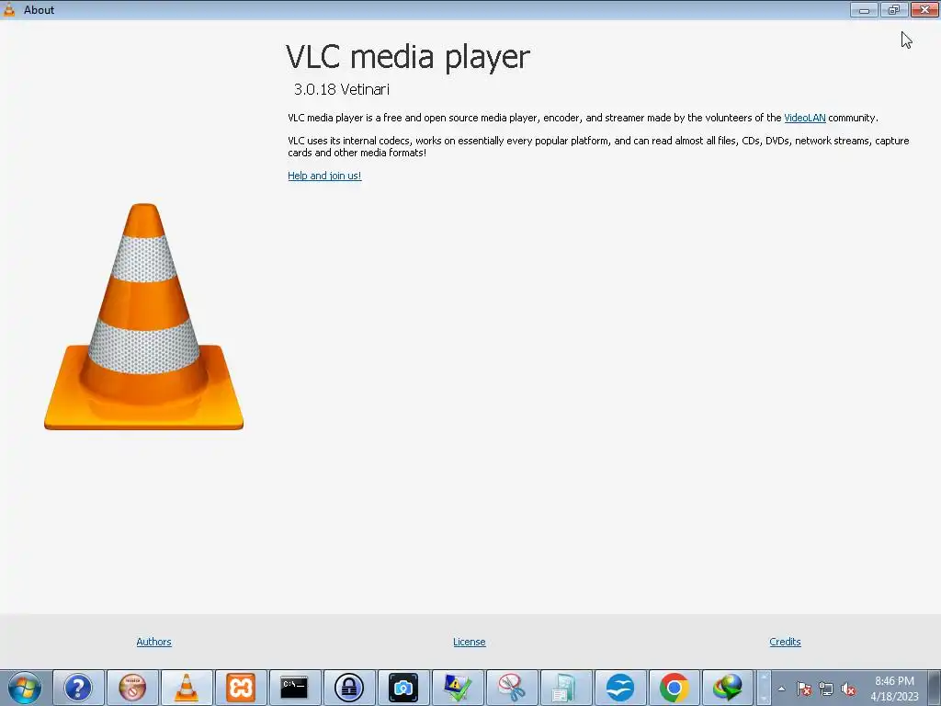
Task: Show hidden system tray icons arrow
Action: [x=781, y=689]
